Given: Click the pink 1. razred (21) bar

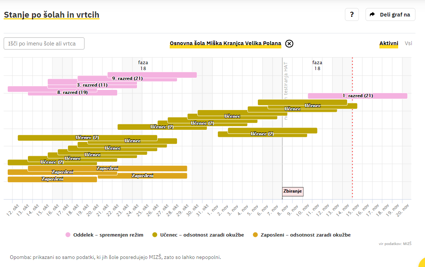Looking at the screenshot, I should click(x=357, y=96).
